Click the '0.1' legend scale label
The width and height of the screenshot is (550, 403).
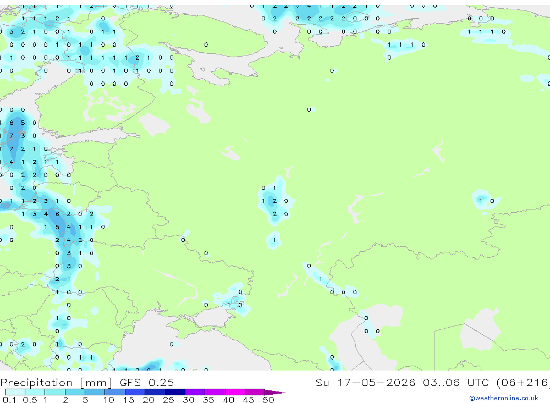[9, 400]
